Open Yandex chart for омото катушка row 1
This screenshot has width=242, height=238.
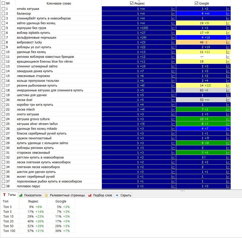click(173, 9)
